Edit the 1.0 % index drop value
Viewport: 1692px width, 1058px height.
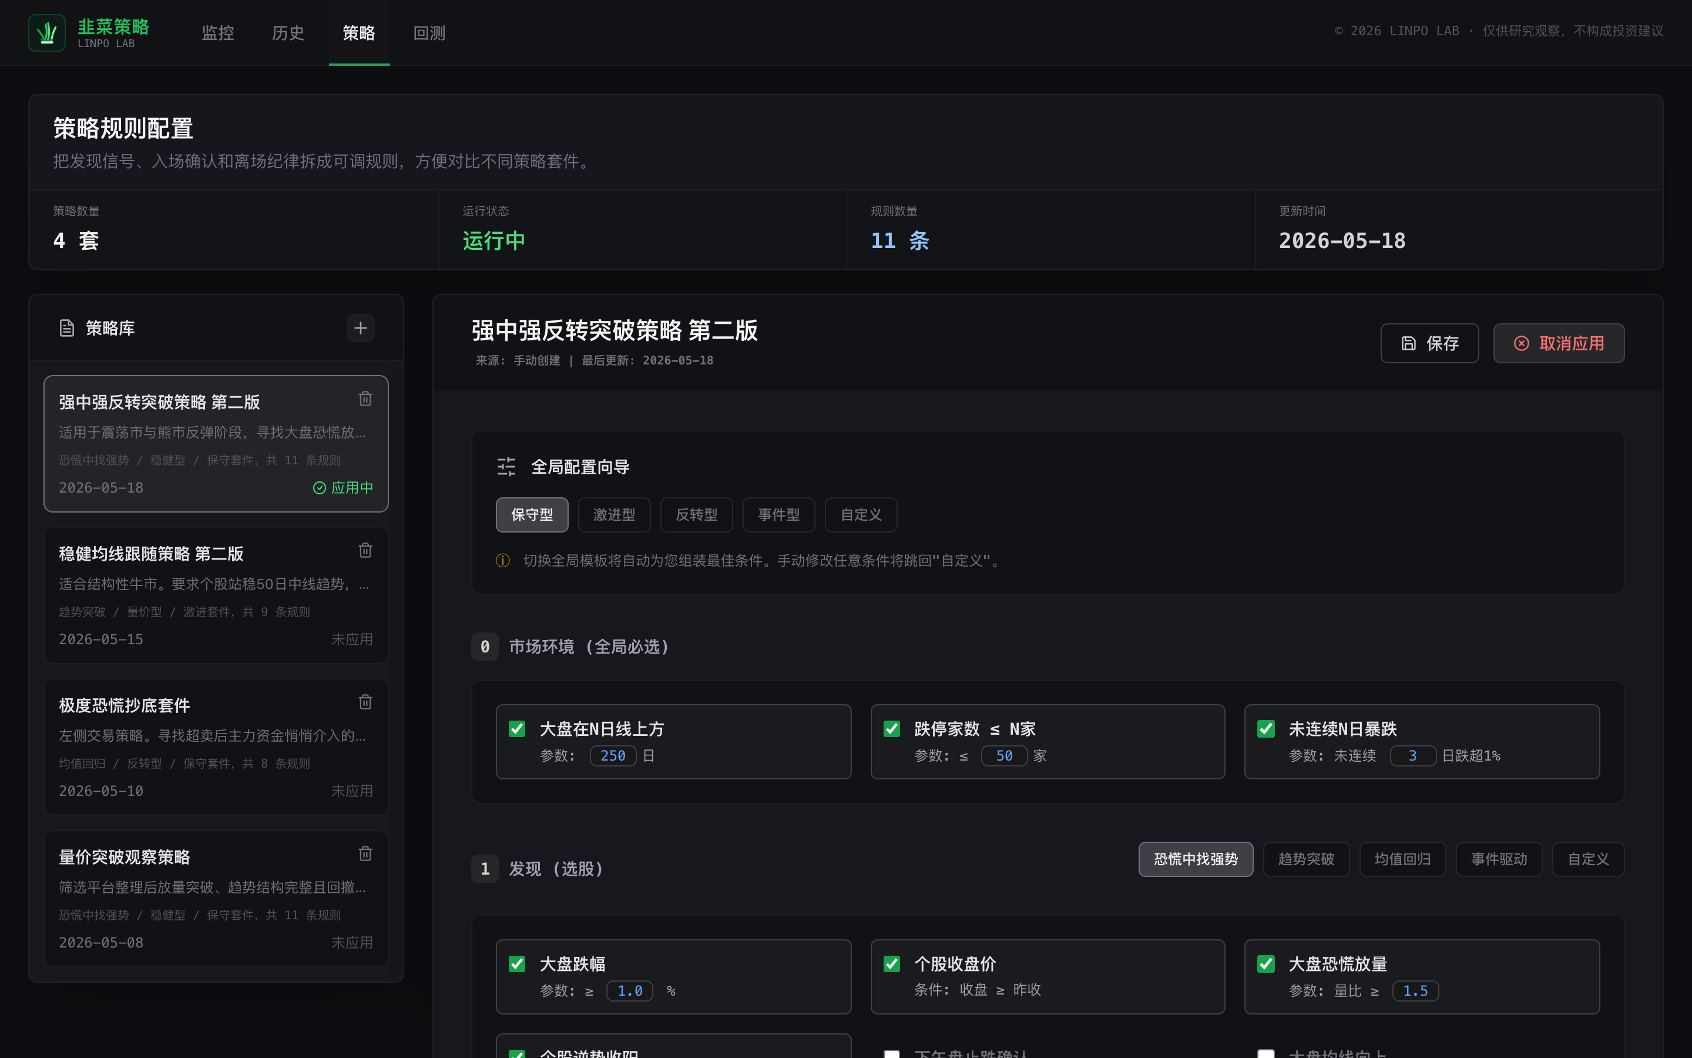coord(630,991)
